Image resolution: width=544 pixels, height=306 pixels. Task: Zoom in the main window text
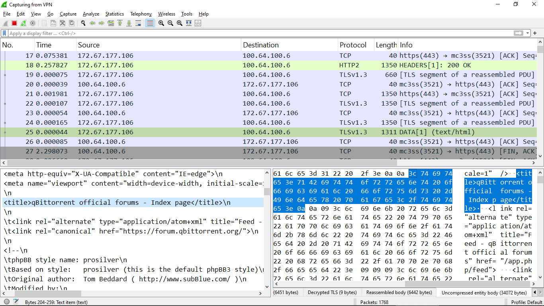coord(161,24)
